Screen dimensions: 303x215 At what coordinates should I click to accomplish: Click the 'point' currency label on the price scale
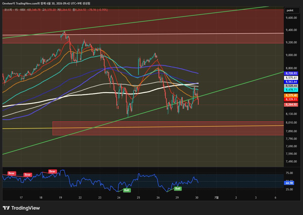pos(292,10)
